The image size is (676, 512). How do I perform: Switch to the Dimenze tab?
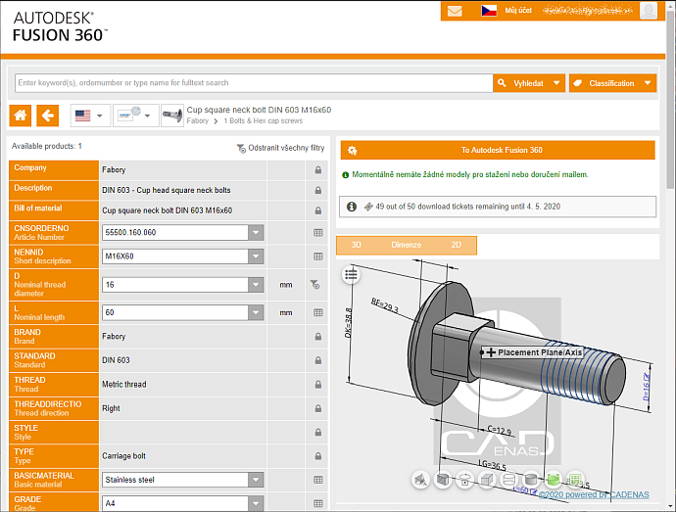coord(406,245)
